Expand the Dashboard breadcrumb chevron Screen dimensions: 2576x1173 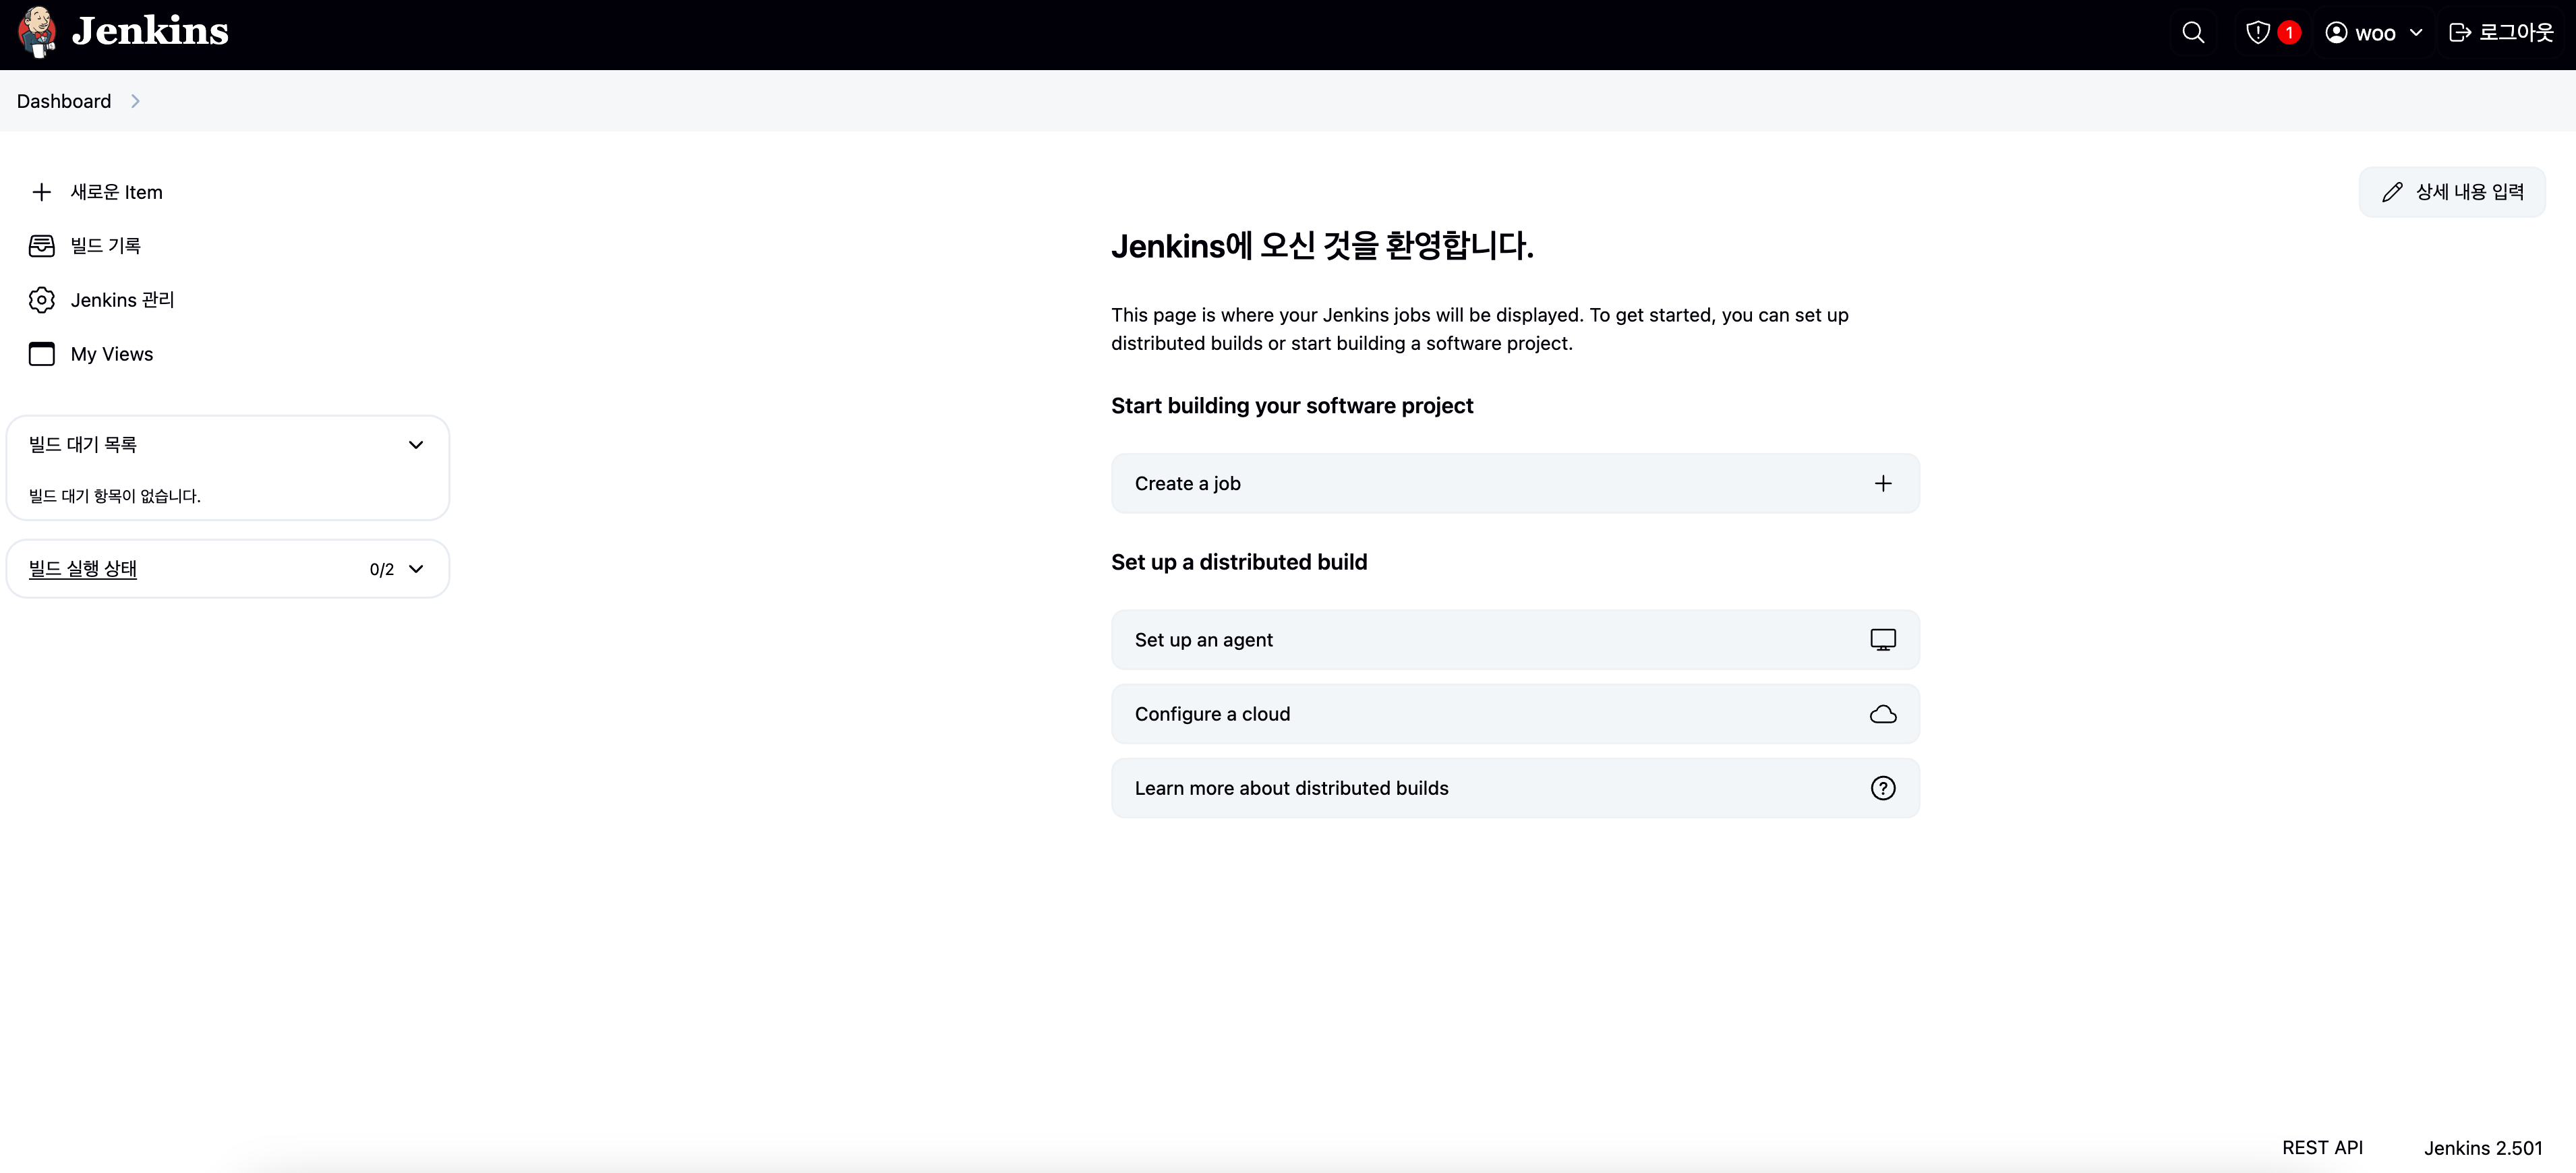[x=135, y=101]
